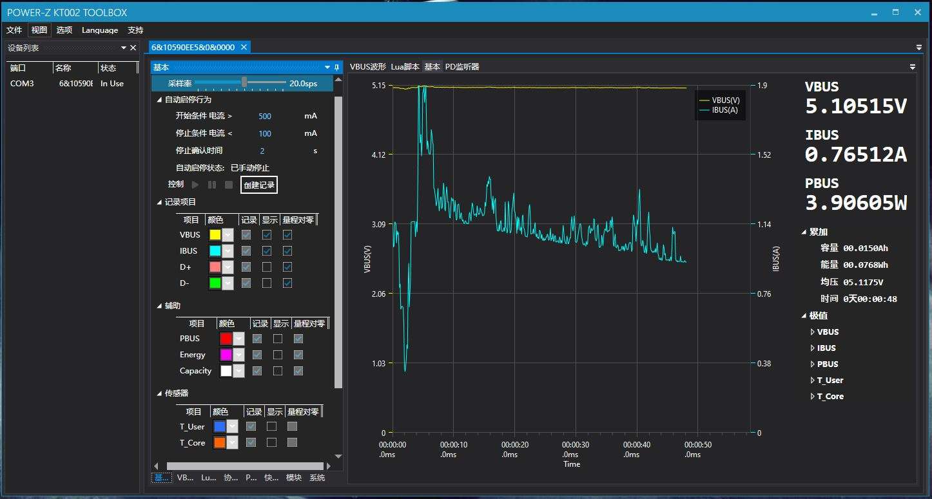Click the stop recording control button
The width and height of the screenshot is (932, 499).
pos(229,185)
